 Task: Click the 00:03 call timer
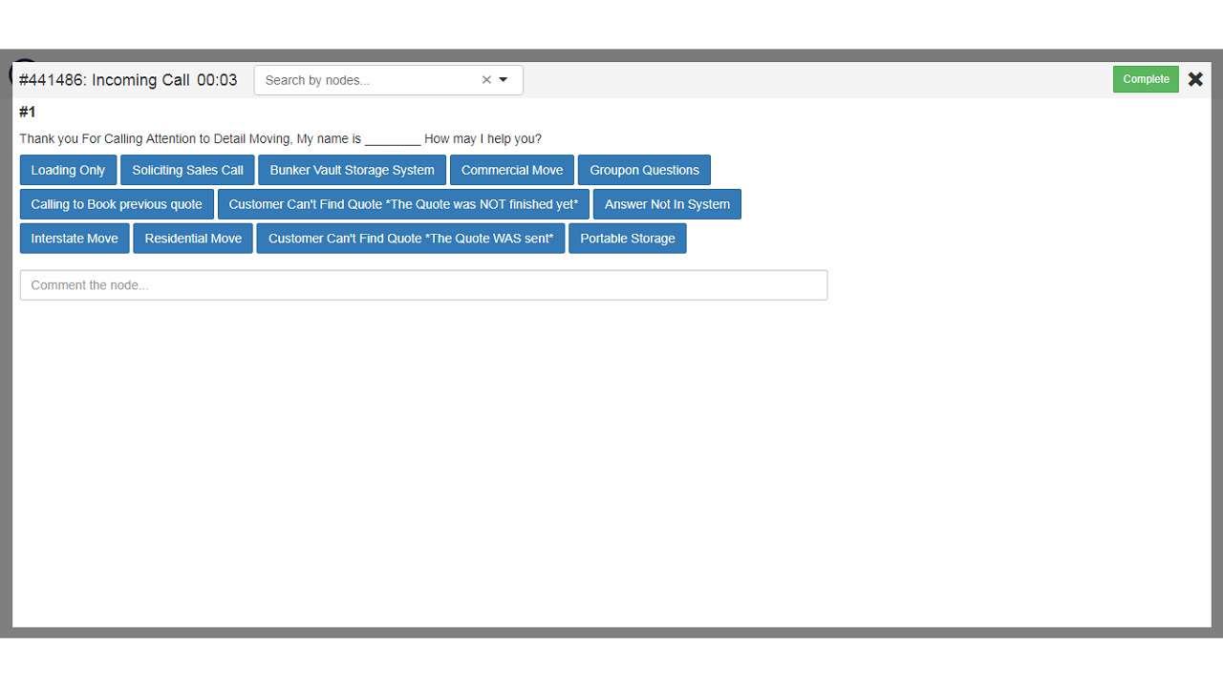pyautogui.click(x=217, y=80)
